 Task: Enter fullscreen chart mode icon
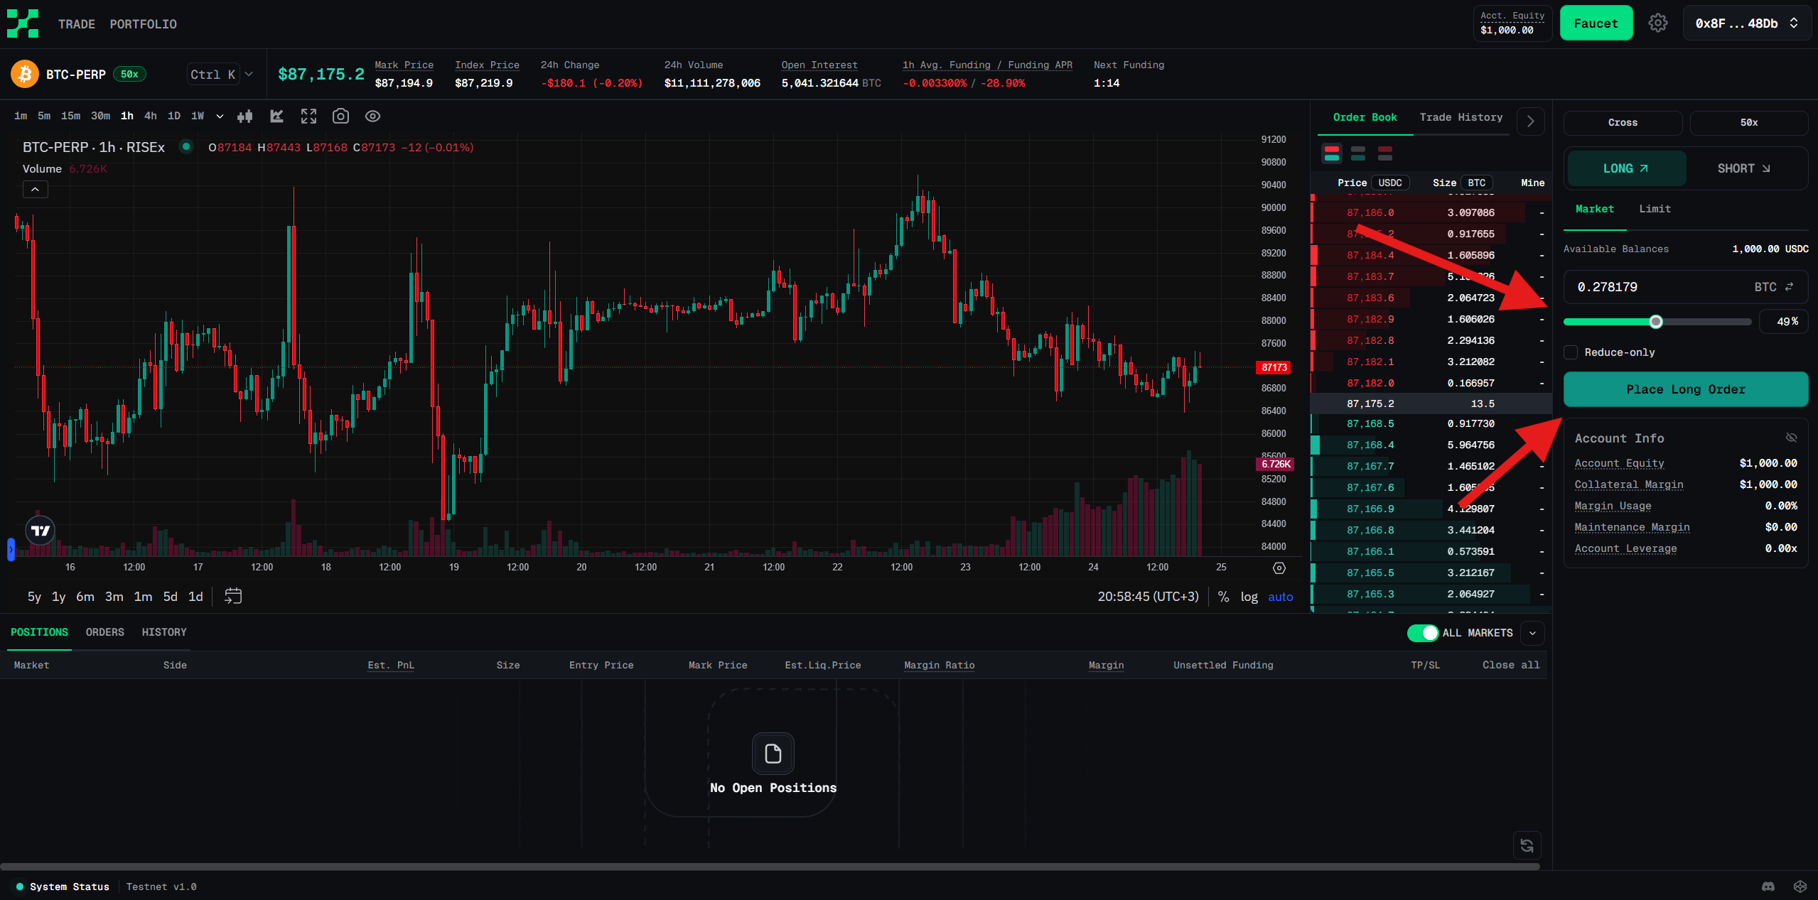pos(308,116)
